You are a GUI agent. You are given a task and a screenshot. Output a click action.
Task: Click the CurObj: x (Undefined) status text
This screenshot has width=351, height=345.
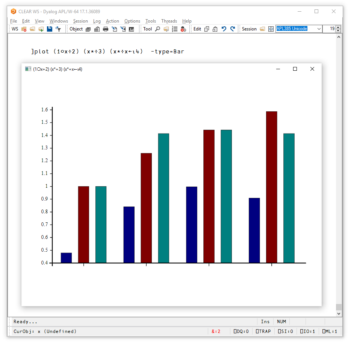(x=45, y=331)
